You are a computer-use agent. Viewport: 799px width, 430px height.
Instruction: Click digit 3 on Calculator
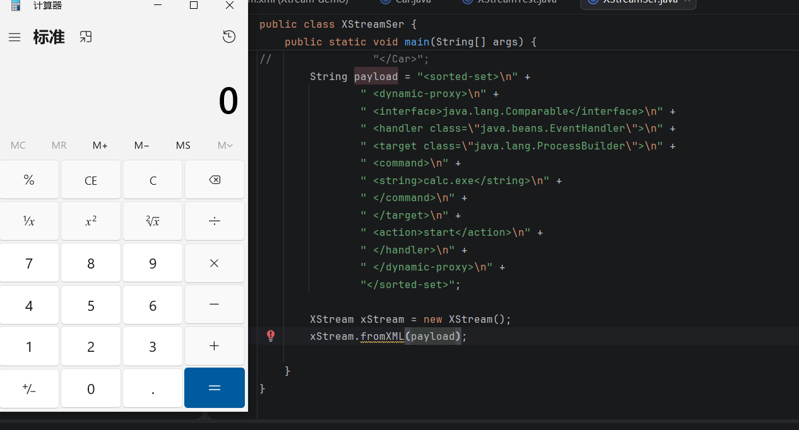click(153, 346)
